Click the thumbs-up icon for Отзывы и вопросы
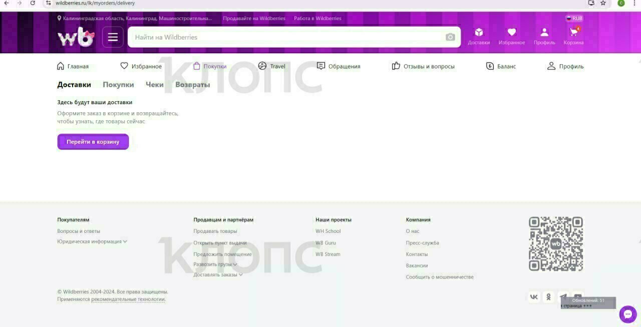Viewport: 641px width, 327px height. click(x=396, y=66)
